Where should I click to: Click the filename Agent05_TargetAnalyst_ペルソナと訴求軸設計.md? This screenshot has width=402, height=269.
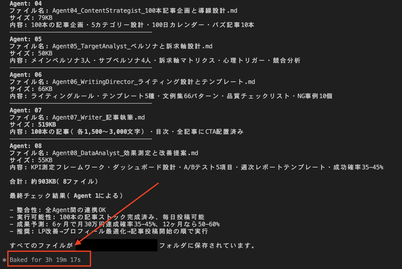pyautogui.click(x=132, y=46)
